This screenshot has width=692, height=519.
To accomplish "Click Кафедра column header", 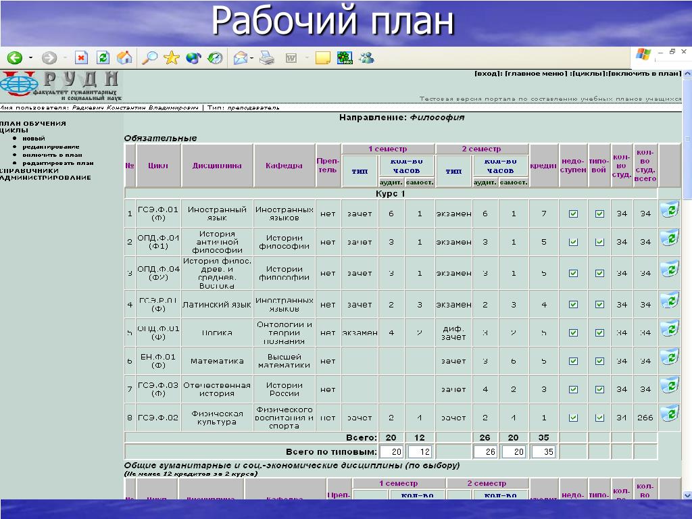I will pyautogui.click(x=284, y=166).
